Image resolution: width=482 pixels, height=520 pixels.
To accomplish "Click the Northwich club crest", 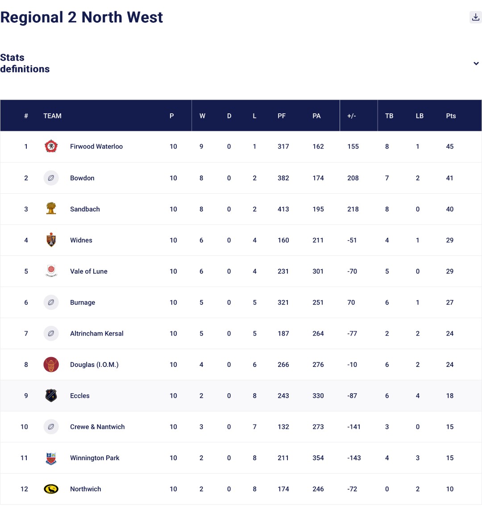I will (51, 489).
